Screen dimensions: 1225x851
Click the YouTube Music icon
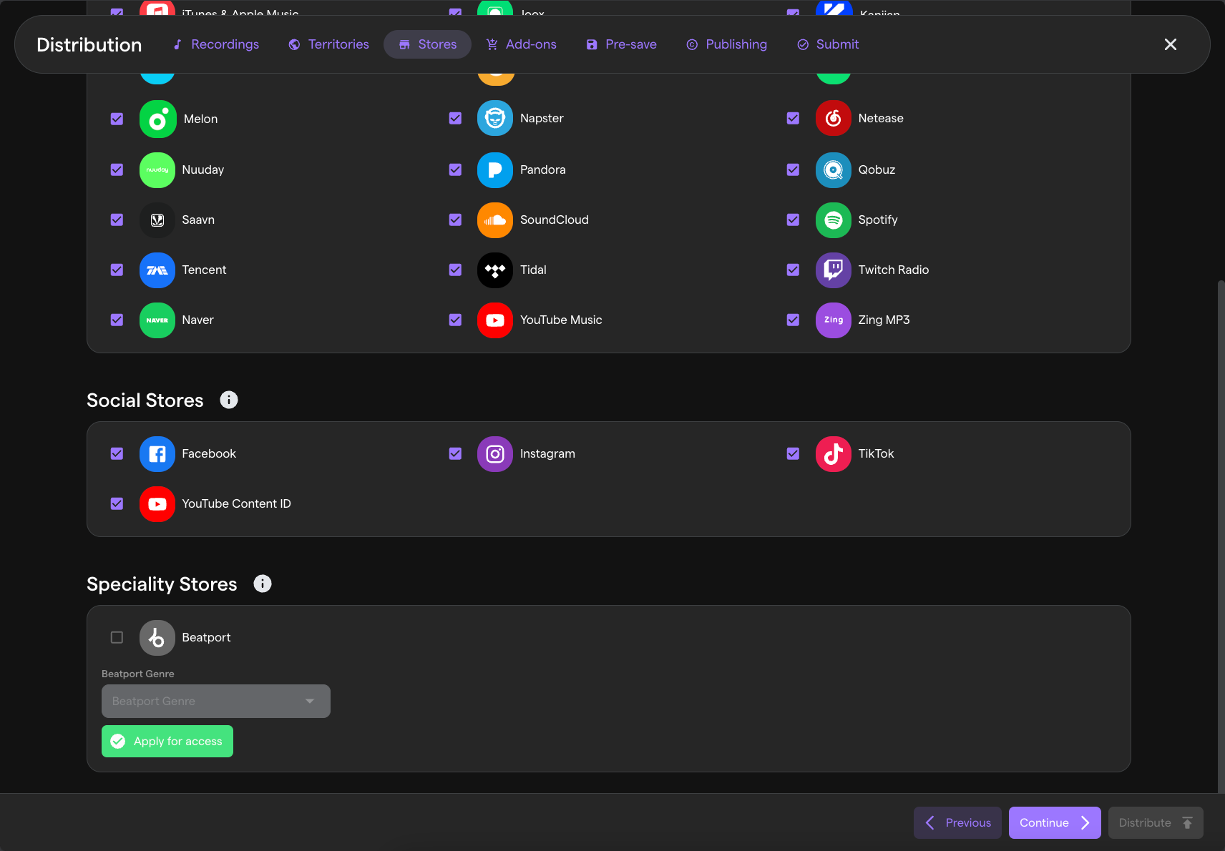tap(495, 320)
